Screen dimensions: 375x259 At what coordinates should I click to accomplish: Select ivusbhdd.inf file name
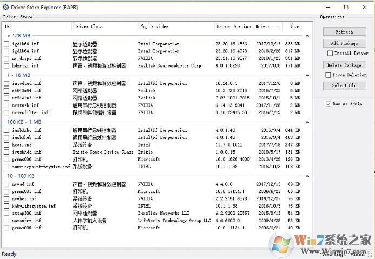[26, 152]
